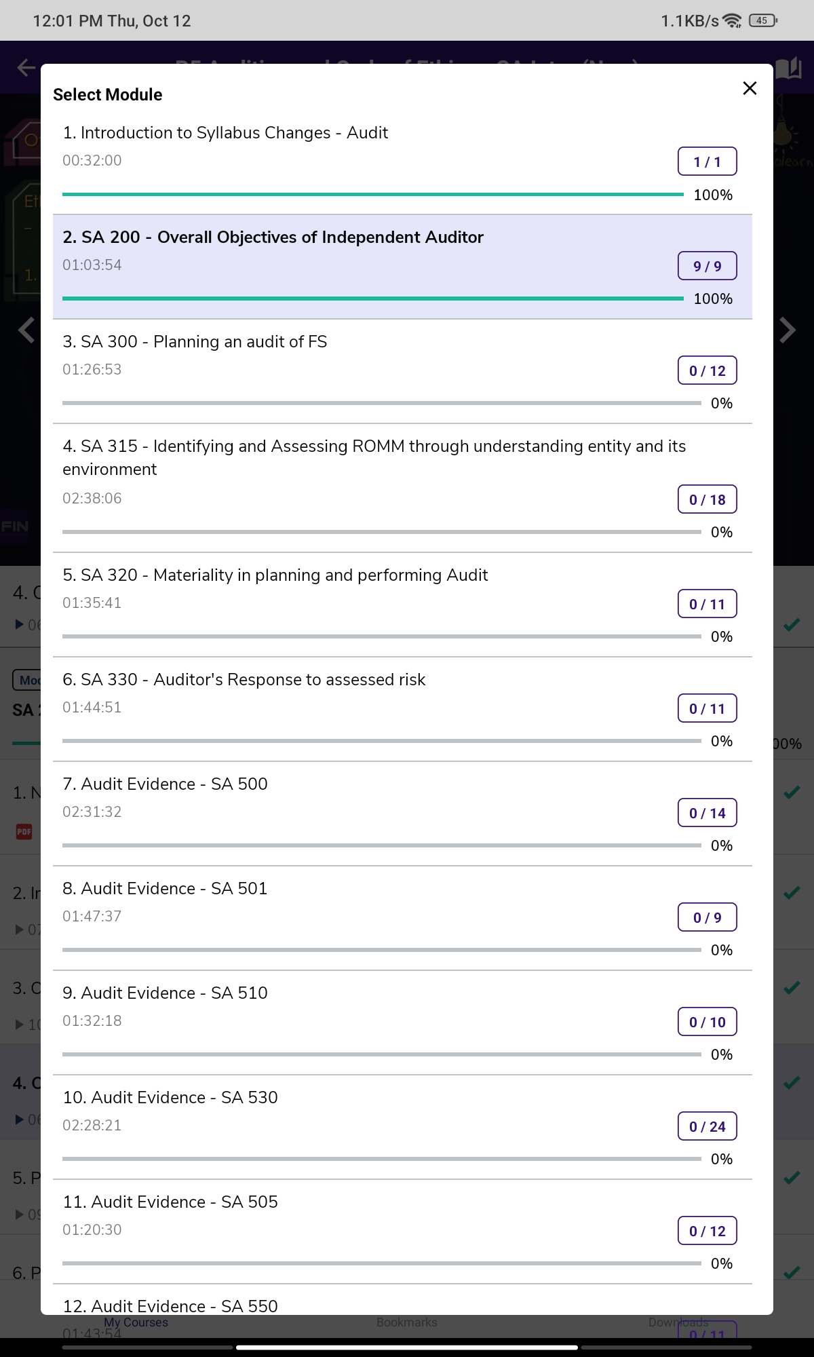
Task: Select SA 200 Overall Objectives module
Action: pyautogui.click(x=273, y=237)
